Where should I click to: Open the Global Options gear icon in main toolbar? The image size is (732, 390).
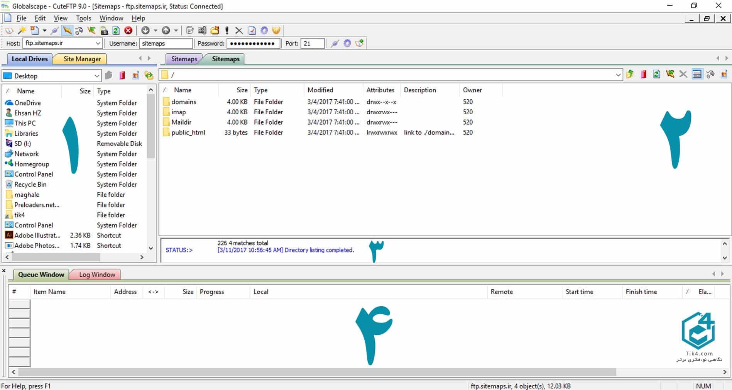tap(264, 31)
